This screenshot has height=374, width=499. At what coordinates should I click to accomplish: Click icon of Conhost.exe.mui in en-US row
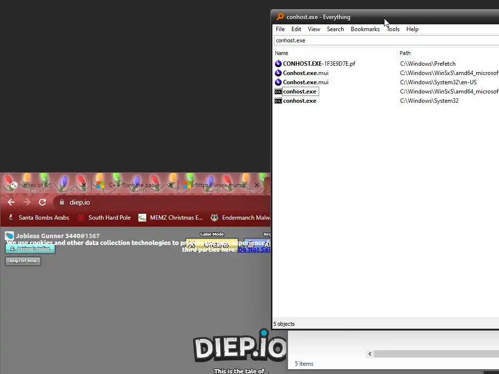tap(278, 82)
